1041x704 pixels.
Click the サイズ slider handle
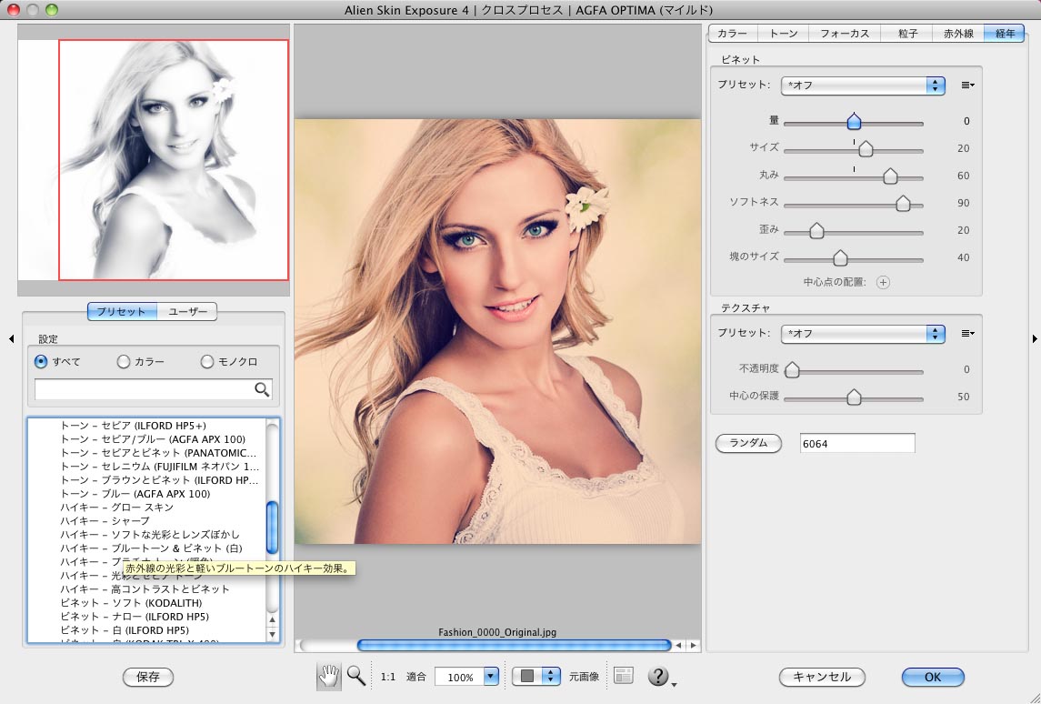point(865,149)
